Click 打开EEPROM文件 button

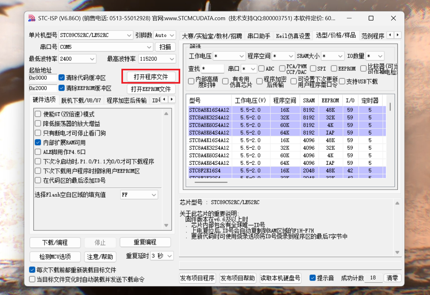[x=151, y=89]
